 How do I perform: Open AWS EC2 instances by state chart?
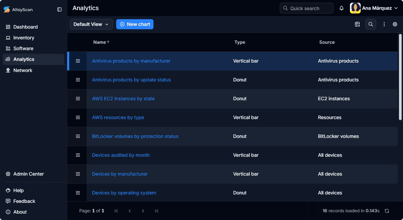[123, 99]
